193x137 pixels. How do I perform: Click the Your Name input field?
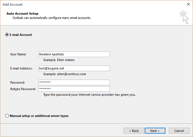click(x=74, y=54)
